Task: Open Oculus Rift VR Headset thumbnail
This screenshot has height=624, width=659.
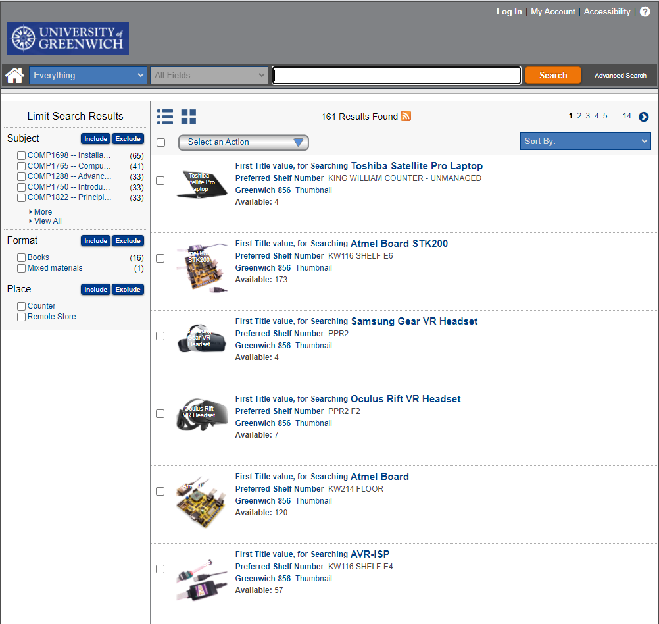Action: click(x=201, y=415)
